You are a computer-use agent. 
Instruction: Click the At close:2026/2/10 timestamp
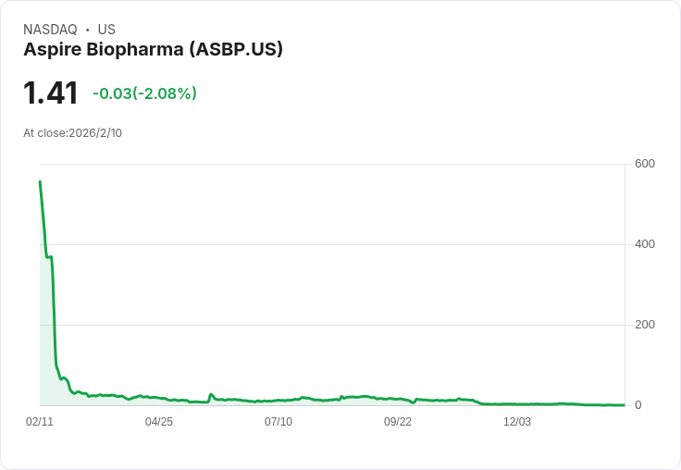[72, 133]
